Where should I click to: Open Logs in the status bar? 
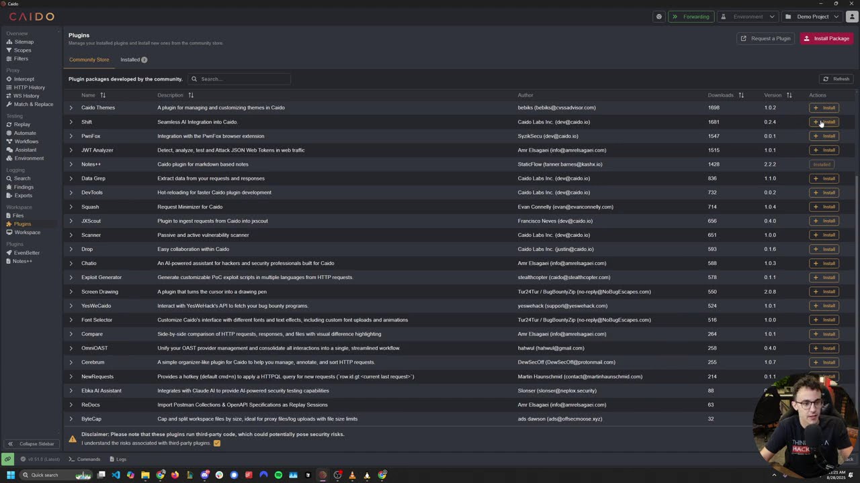118,460
